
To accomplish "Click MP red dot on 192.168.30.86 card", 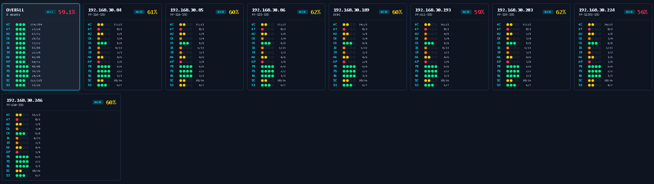I will click(262, 62).
